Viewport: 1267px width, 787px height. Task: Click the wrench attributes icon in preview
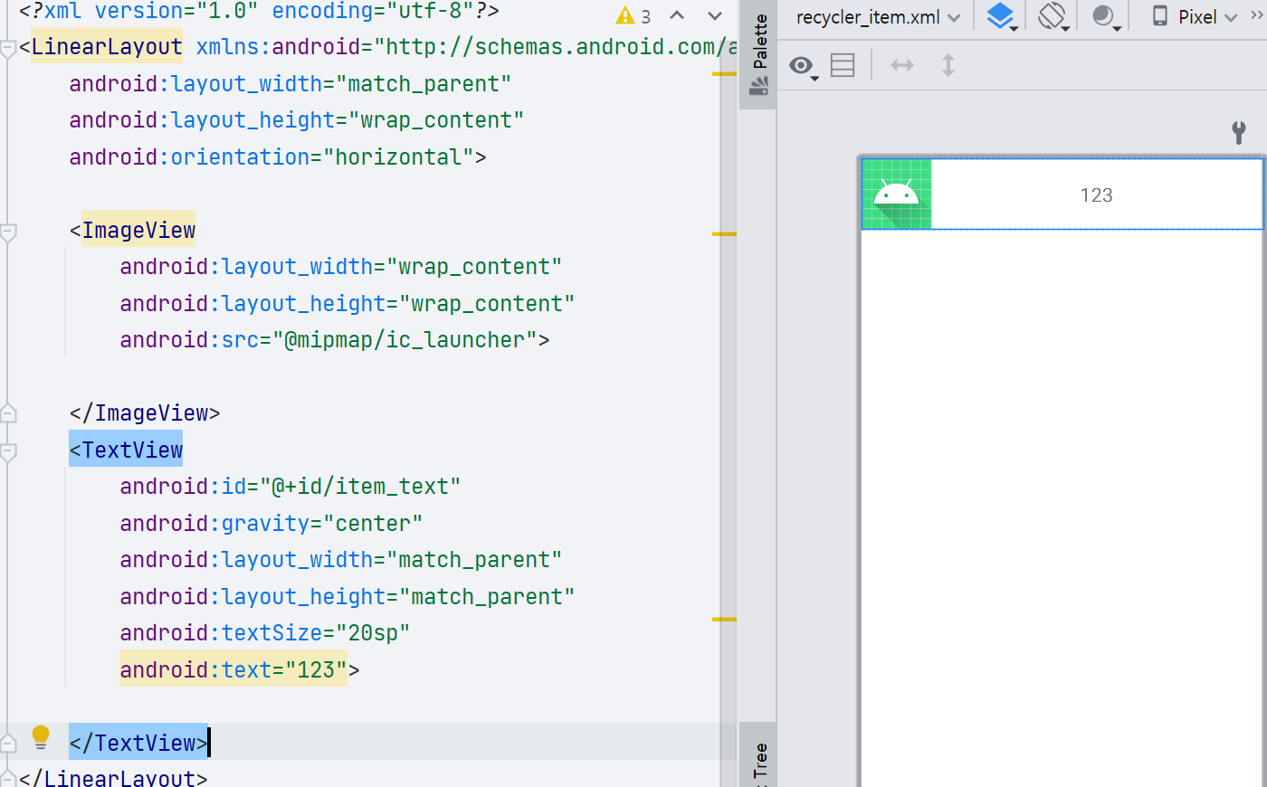pos(1239,133)
